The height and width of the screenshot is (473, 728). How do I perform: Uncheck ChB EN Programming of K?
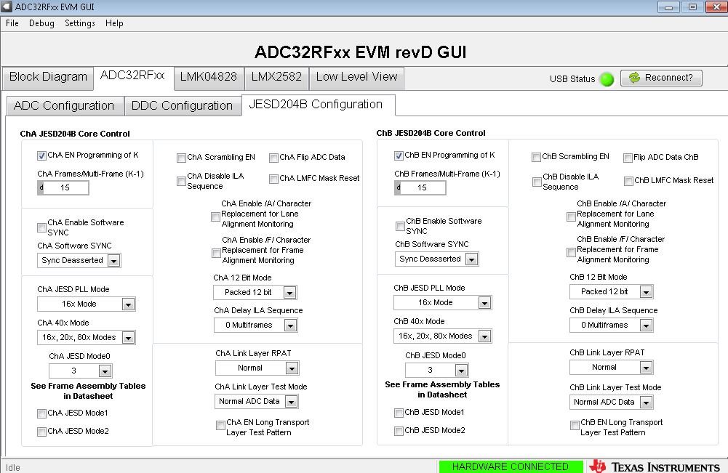(x=399, y=155)
